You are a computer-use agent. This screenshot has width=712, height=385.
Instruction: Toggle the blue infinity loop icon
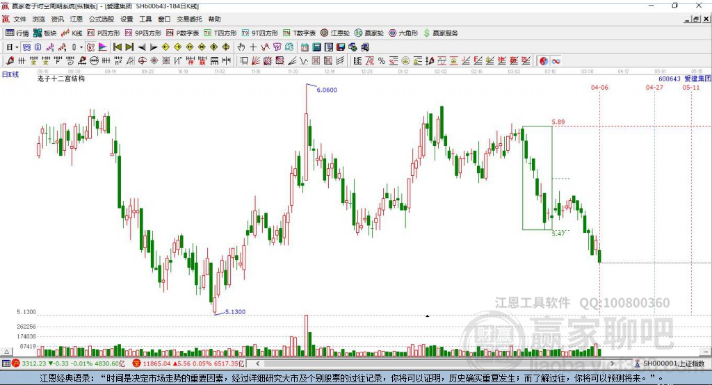pyautogui.click(x=556, y=61)
